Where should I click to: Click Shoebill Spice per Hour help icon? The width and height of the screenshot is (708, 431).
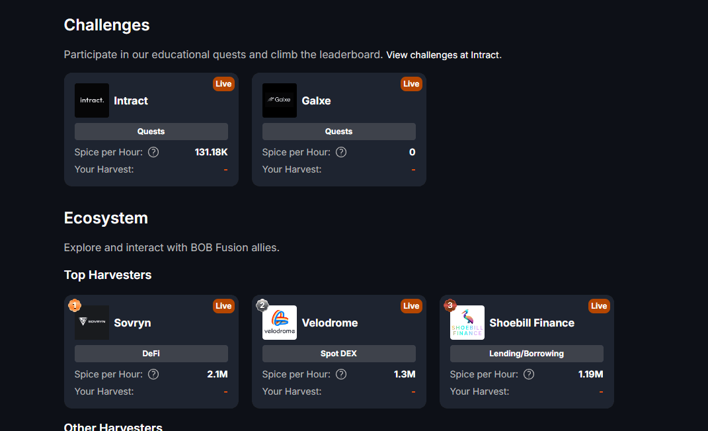coord(529,374)
